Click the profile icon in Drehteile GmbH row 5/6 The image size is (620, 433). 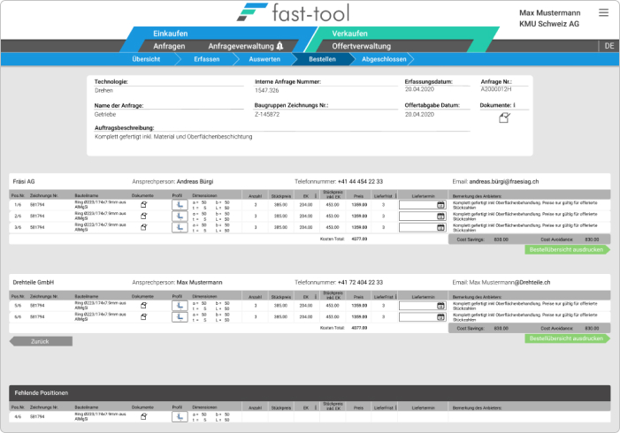(180, 306)
